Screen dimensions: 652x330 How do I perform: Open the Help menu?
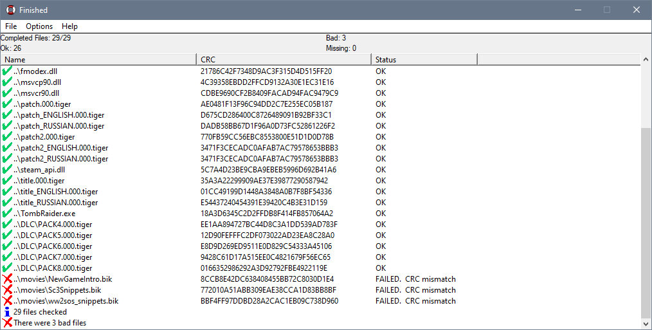(x=69, y=26)
